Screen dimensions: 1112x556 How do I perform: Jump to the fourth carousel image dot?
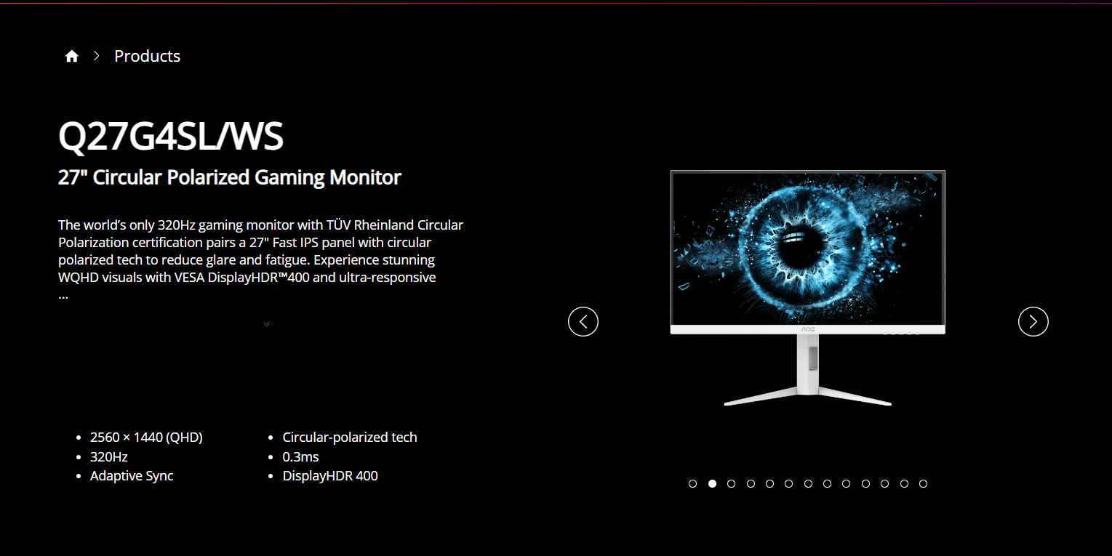[751, 483]
